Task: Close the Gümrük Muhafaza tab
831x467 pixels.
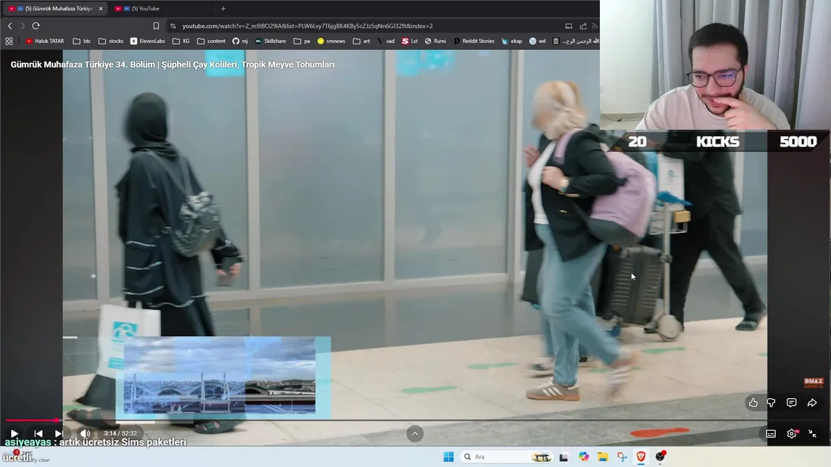Action: [x=101, y=8]
